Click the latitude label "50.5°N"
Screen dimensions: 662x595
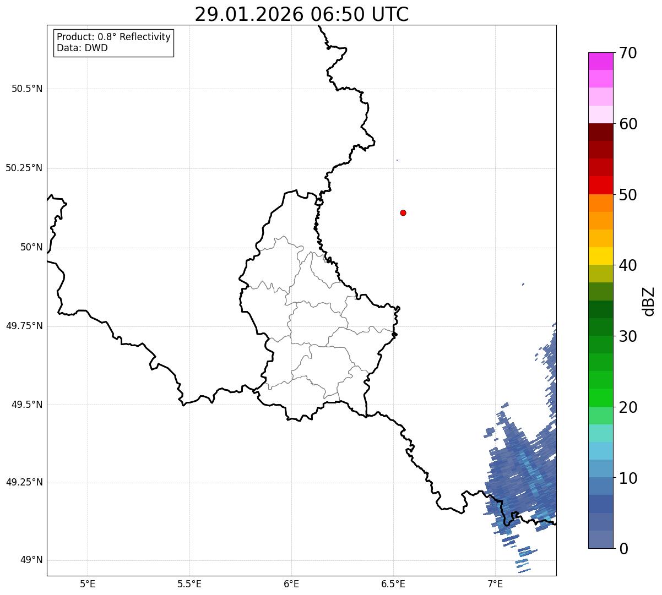(27, 89)
